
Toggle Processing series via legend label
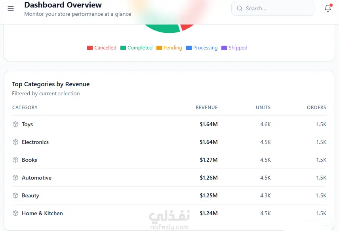206,48
